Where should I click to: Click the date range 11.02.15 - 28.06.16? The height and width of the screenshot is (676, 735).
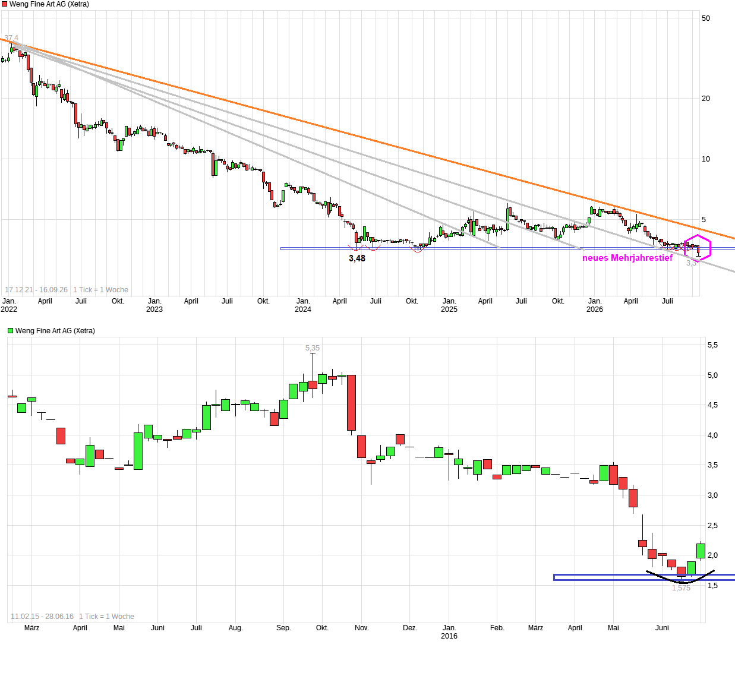pos(42,617)
